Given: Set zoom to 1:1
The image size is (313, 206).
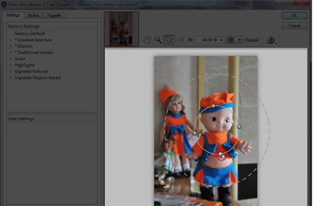Looking at the screenshot, I should pyautogui.click(x=180, y=40).
